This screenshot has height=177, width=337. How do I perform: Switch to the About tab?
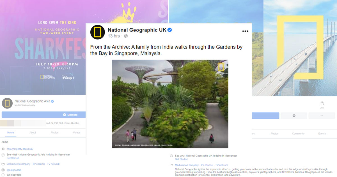coord(33,133)
